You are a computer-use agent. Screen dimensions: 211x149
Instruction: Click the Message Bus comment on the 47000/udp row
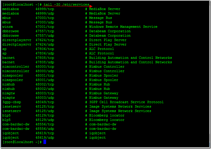(100, 22)
